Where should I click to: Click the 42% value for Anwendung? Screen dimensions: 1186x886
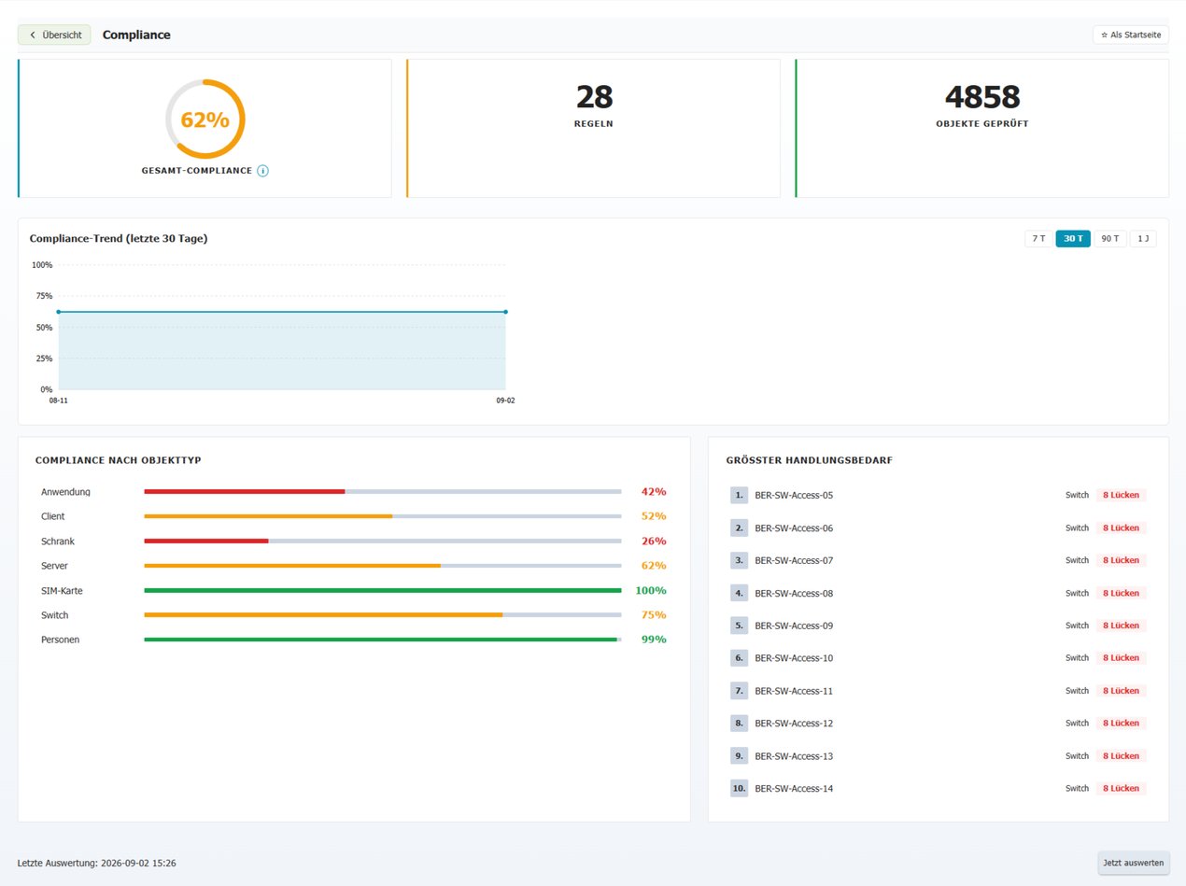click(653, 491)
